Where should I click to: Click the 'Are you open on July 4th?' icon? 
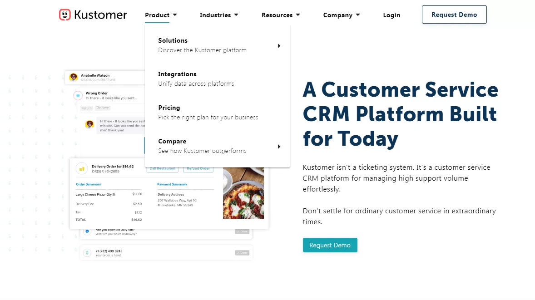(87, 231)
